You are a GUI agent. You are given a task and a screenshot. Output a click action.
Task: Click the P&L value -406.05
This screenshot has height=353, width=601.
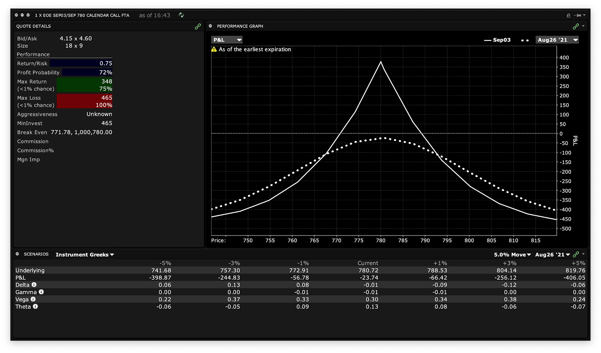(x=574, y=278)
